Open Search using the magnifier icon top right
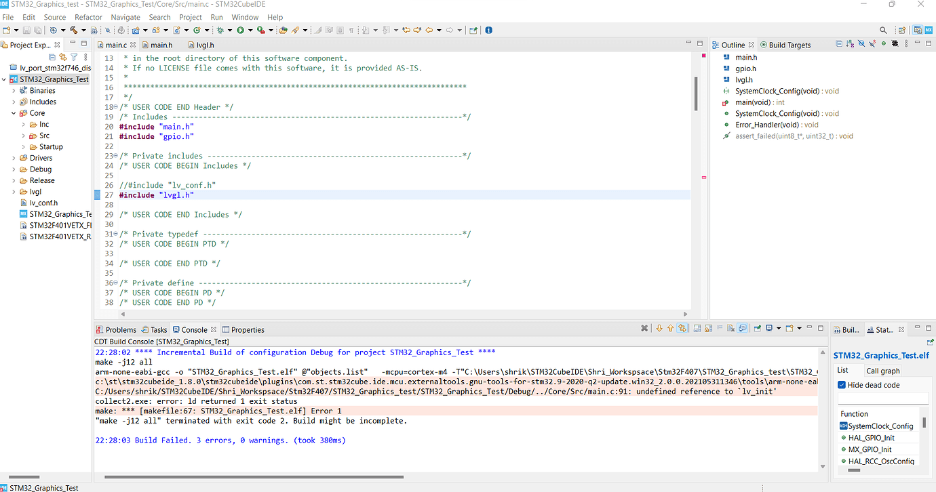This screenshot has width=936, height=492. click(882, 30)
